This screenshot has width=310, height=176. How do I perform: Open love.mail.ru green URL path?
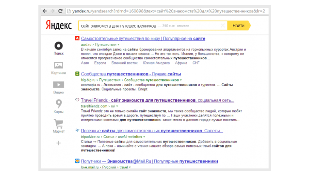104,167
